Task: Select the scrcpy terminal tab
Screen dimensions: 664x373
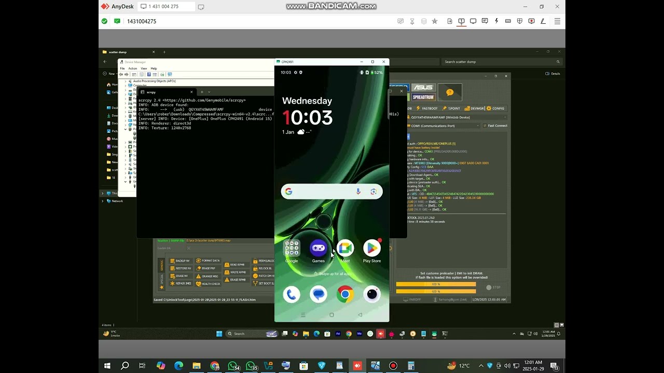Action: tap(166, 92)
